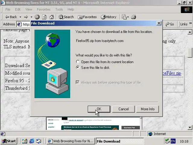Click the Print toolbar icon
Viewport: 193px width, 145px height.
tap(134, 17)
